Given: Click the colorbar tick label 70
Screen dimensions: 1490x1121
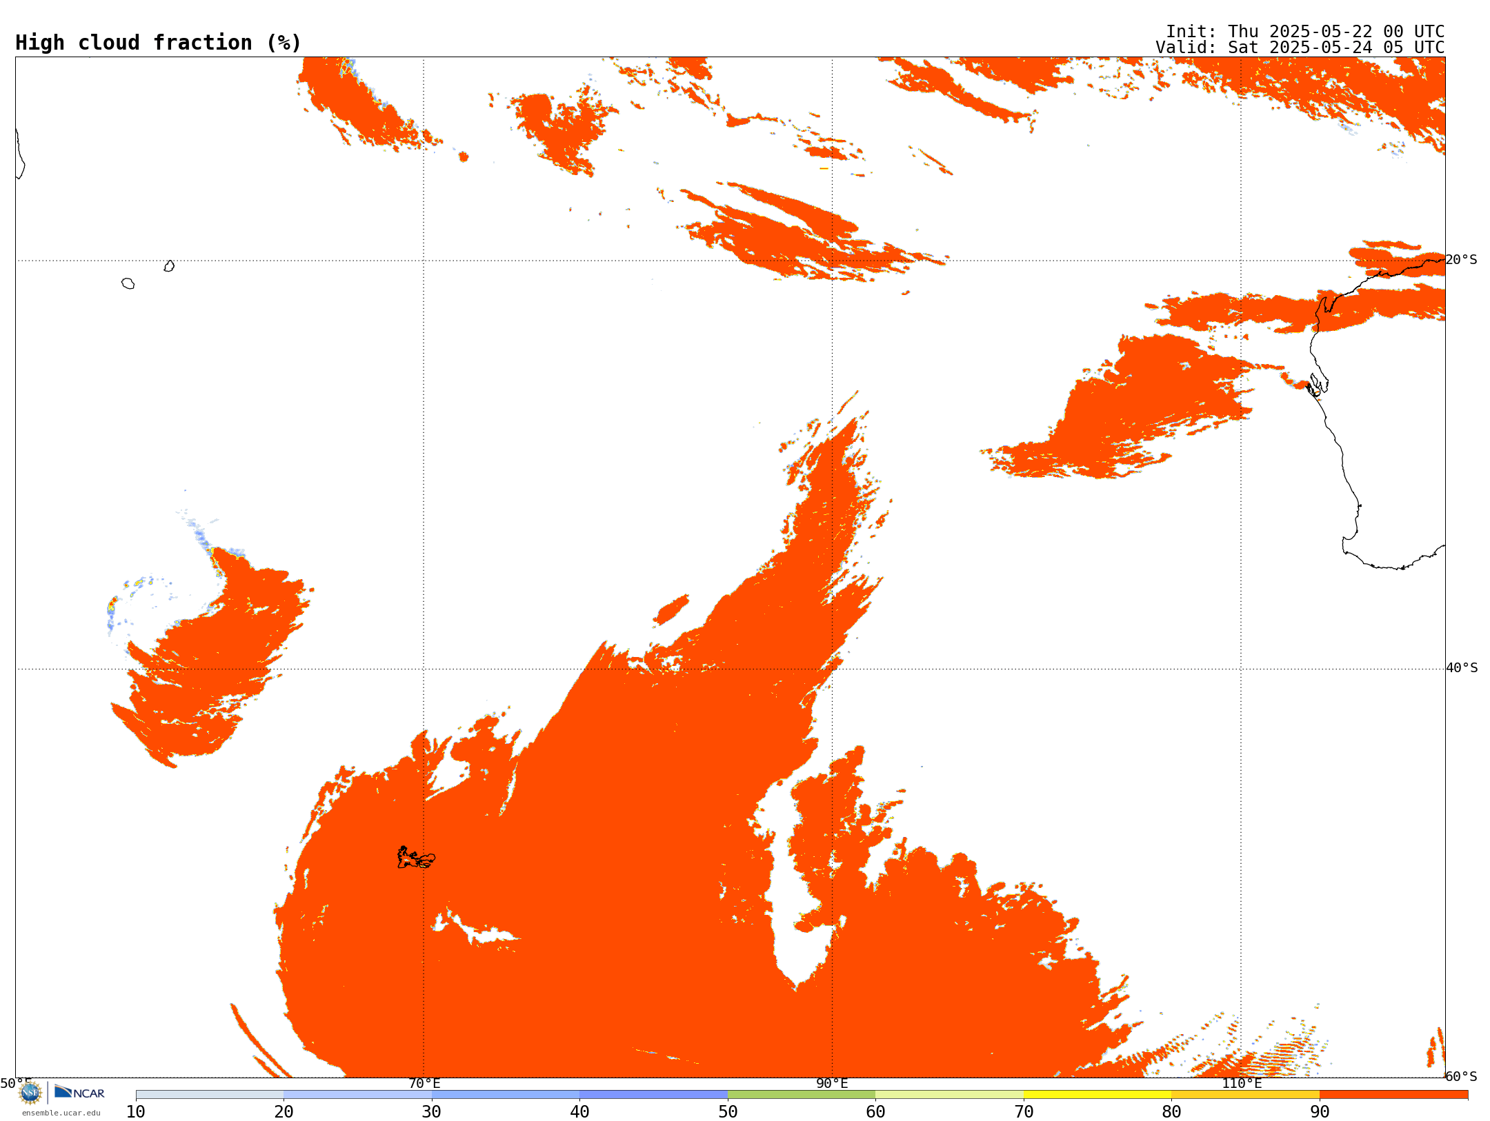Looking at the screenshot, I should click(x=1024, y=1112).
